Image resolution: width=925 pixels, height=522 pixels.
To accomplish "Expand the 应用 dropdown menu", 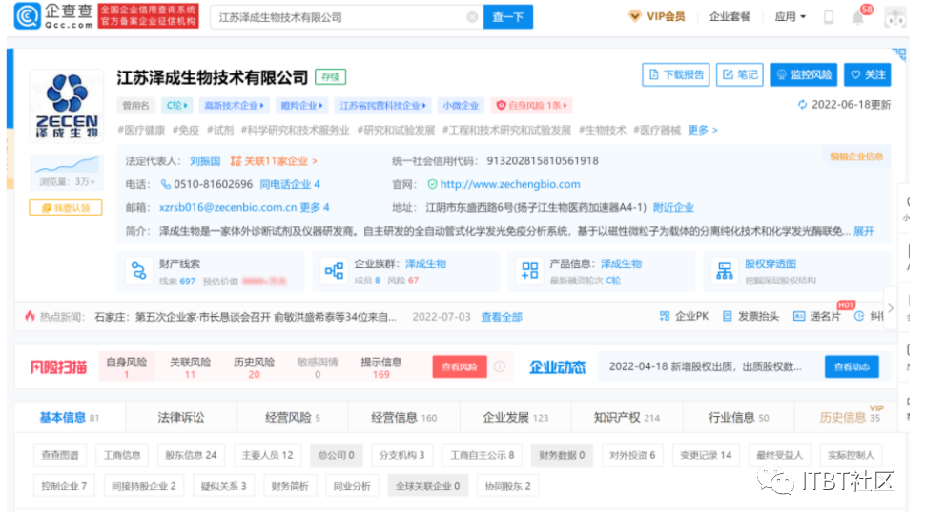I will [791, 17].
